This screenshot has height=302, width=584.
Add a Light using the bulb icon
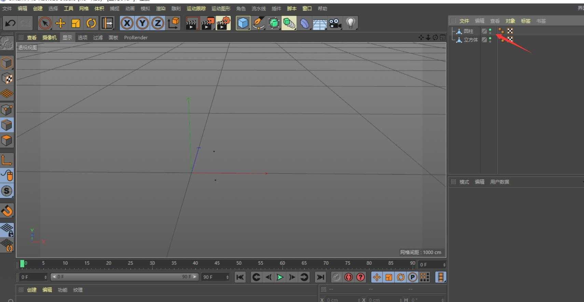tap(350, 23)
